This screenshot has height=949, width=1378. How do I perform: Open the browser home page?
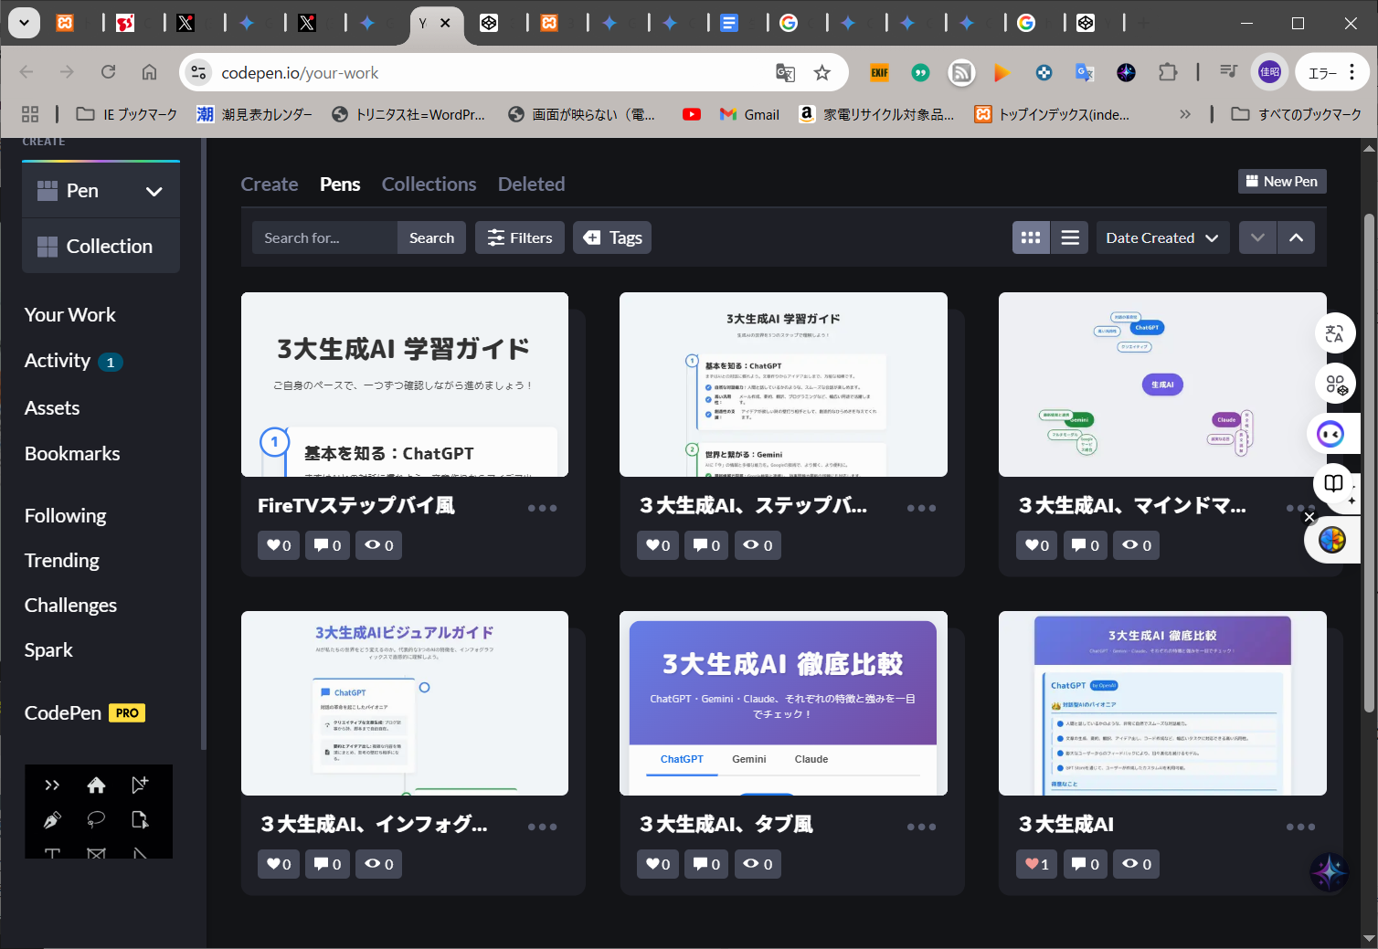click(x=149, y=72)
